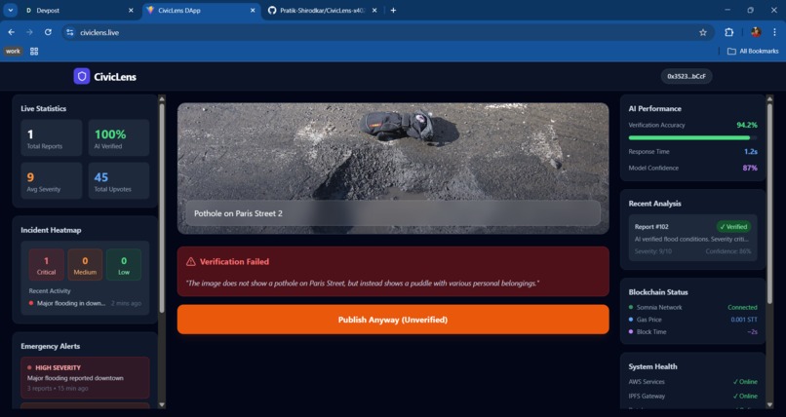
Task: Click the 45 Total Upvotes card
Action: [x=119, y=180]
